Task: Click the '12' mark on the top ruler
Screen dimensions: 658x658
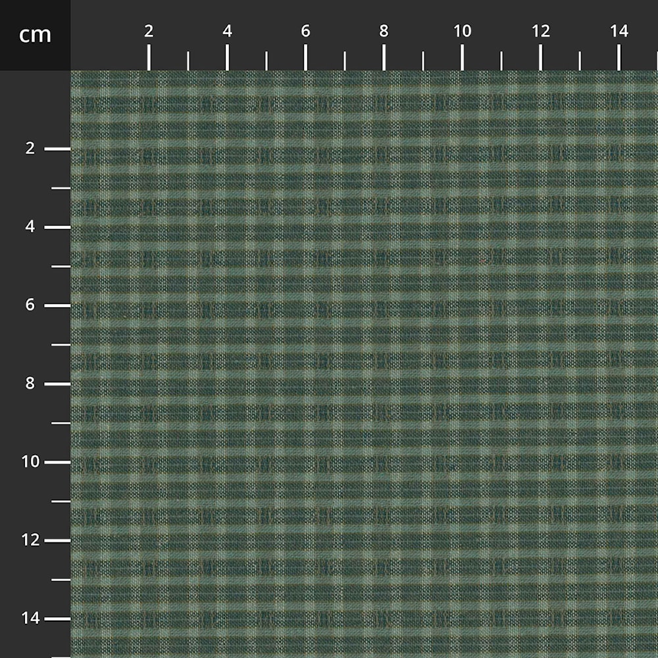Action: [x=540, y=31]
